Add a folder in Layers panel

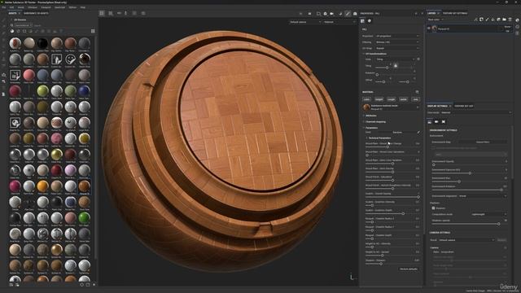point(504,20)
